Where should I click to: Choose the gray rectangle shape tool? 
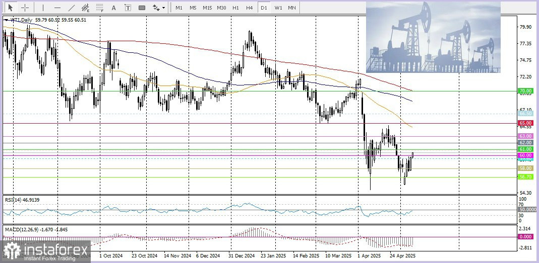point(142,7)
